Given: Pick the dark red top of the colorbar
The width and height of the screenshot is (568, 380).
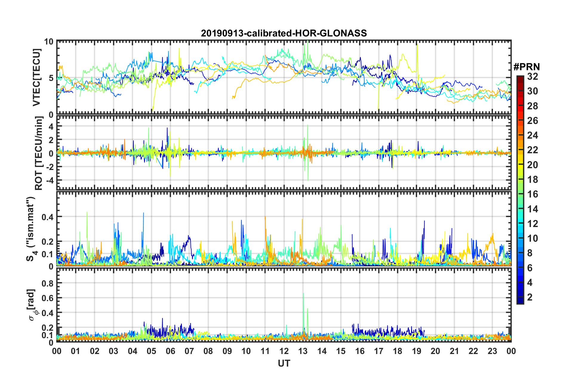Looking at the screenshot, I should coord(520,78).
